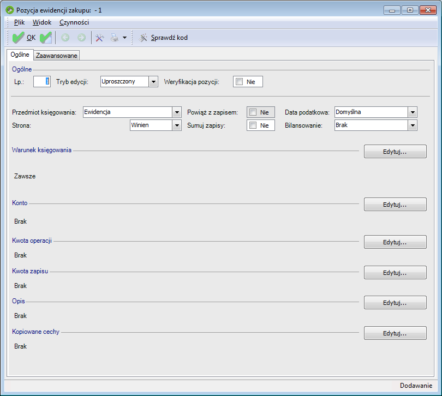Expand the Bilansowanie dropdown
442x396 pixels.
(x=413, y=125)
